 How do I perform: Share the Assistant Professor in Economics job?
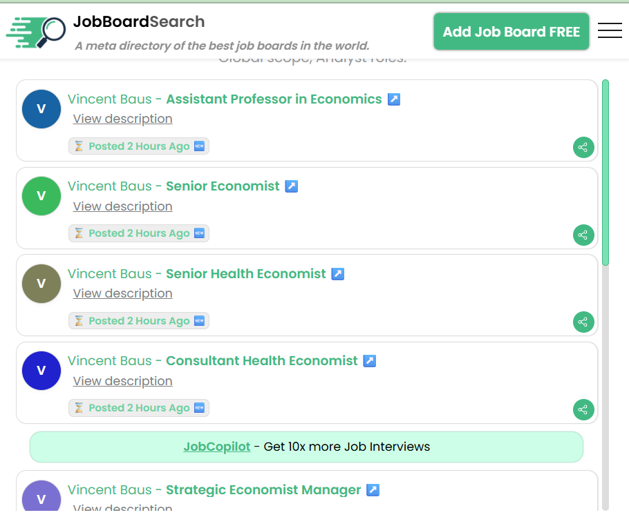click(x=583, y=147)
